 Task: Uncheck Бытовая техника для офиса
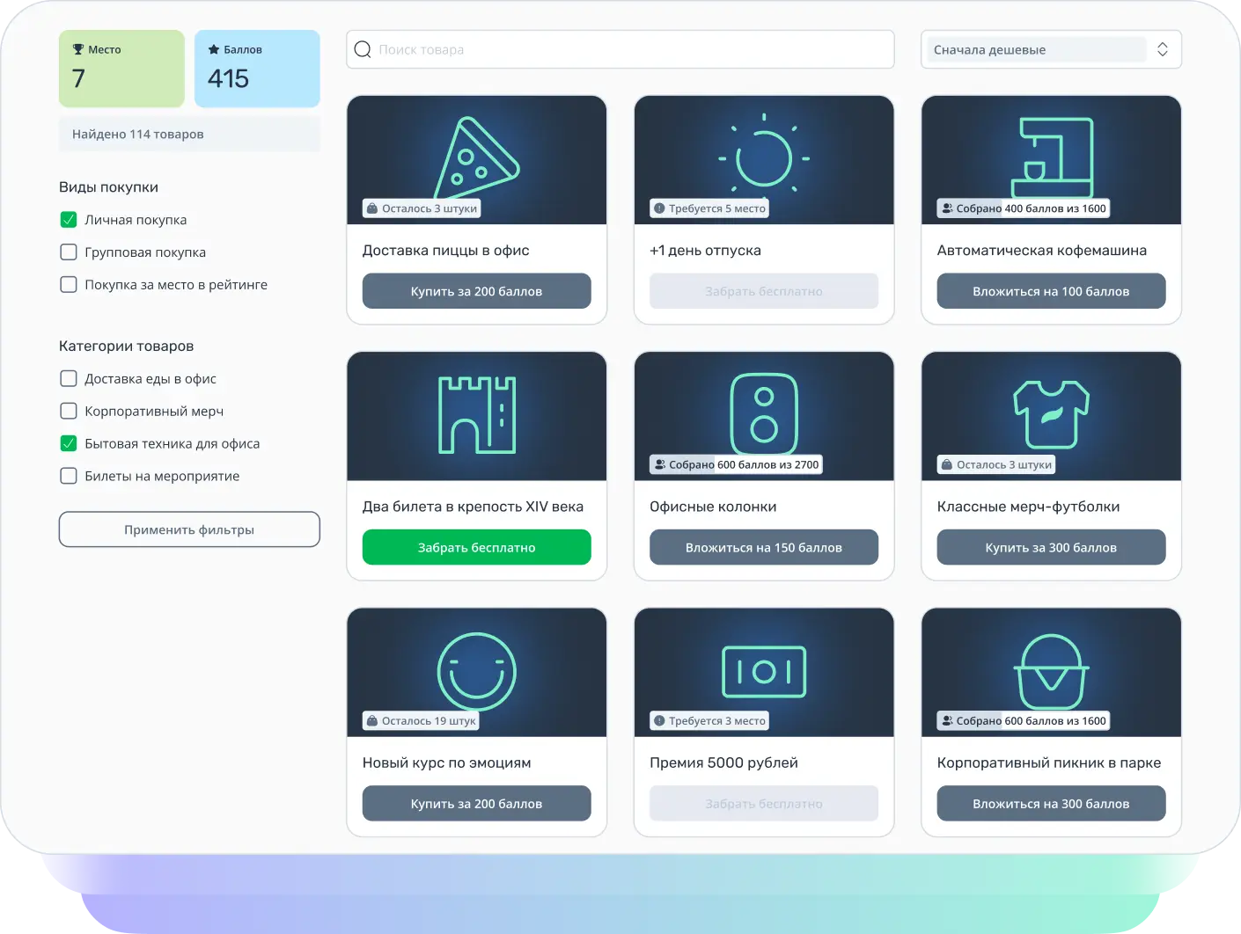69,444
